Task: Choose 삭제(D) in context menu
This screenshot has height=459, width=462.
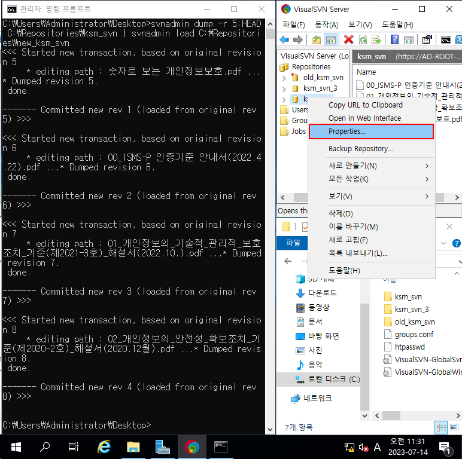Action: 371,213
